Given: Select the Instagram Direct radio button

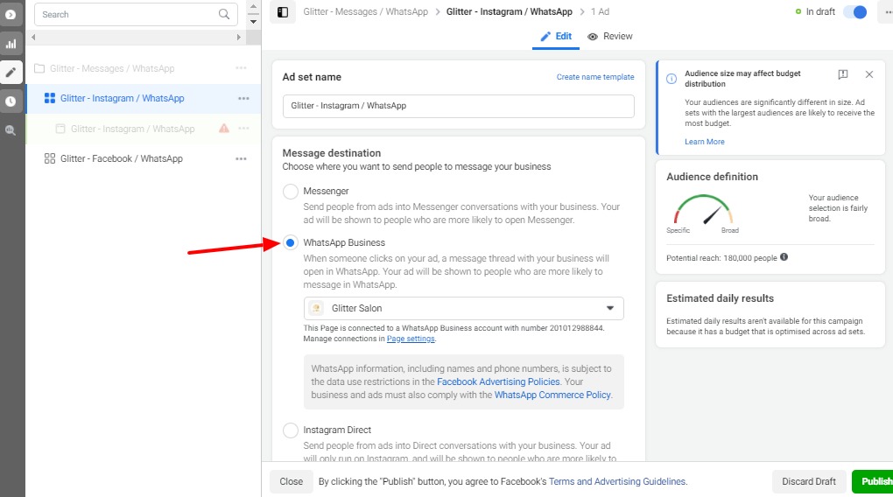Looking at the screenshot, I should (x=291, y=430).
